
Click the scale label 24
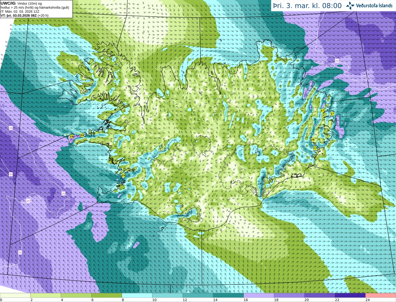(x=367, y=300)
